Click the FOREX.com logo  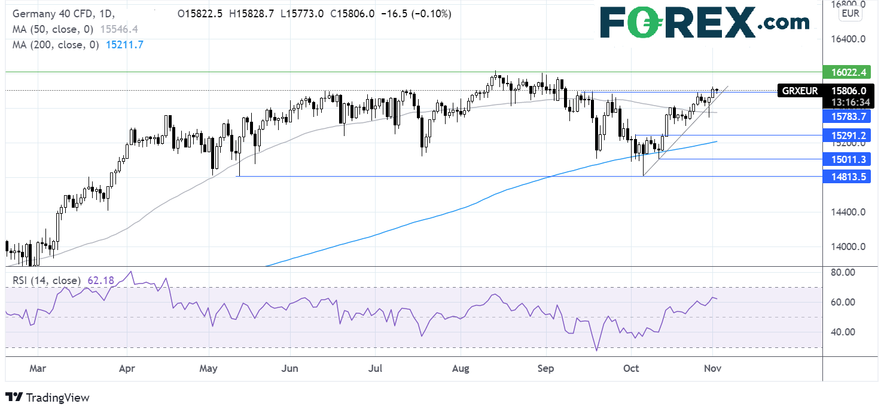pyautogui.click(x=705, y=23)
